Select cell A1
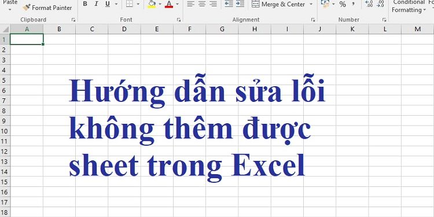The width and height of the screenshot is (434, 217). click(27, 39)
